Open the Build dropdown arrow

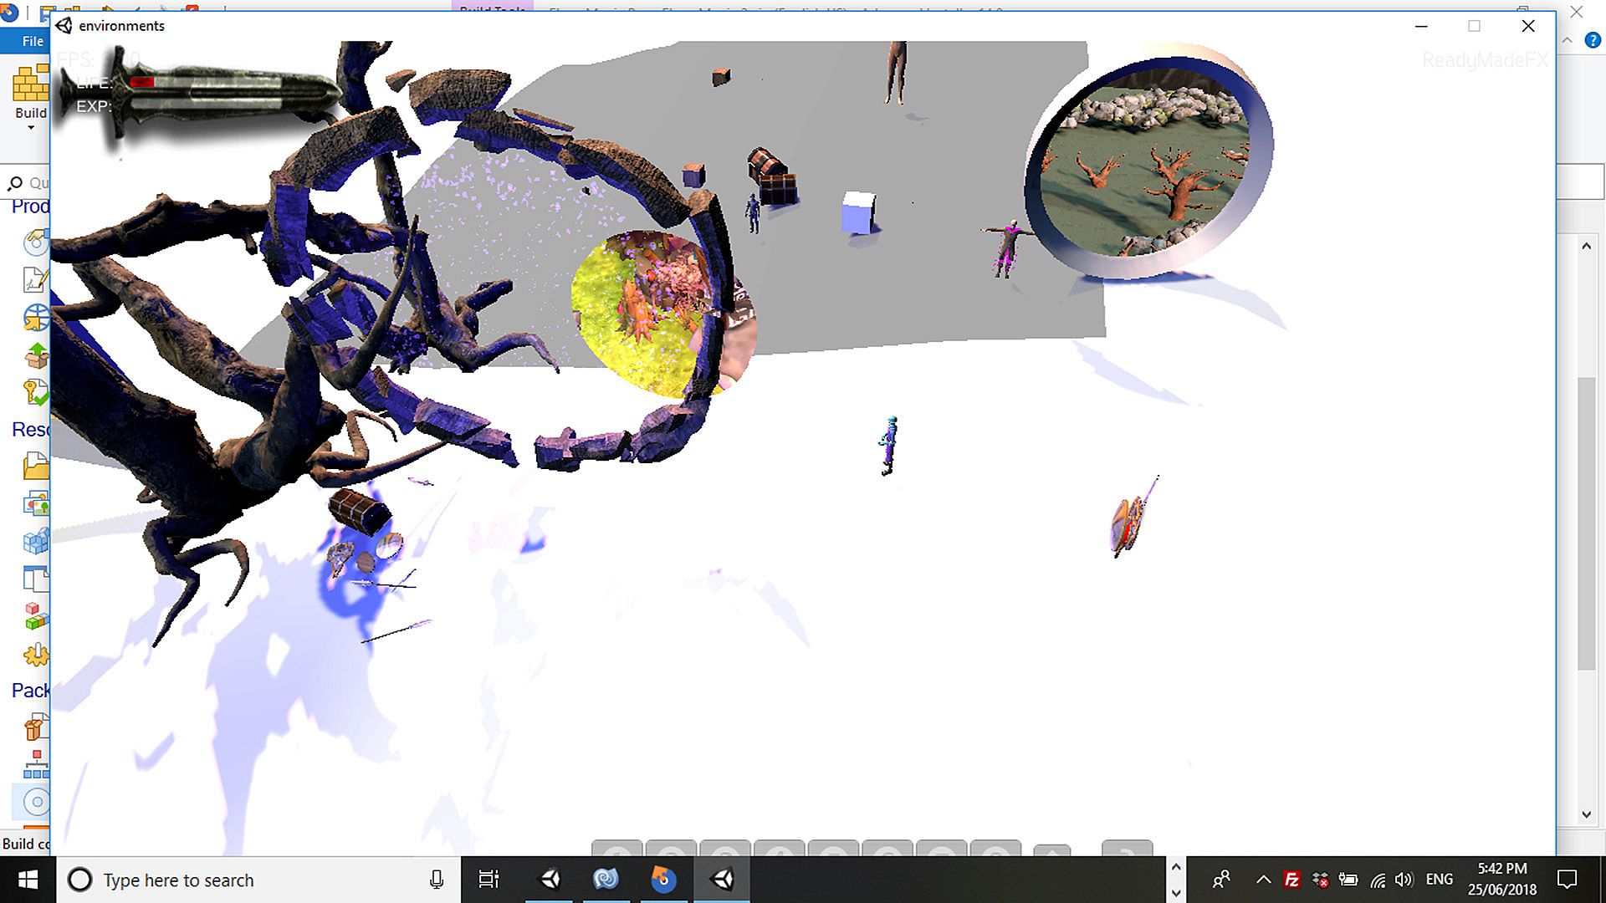pos(31,128)
